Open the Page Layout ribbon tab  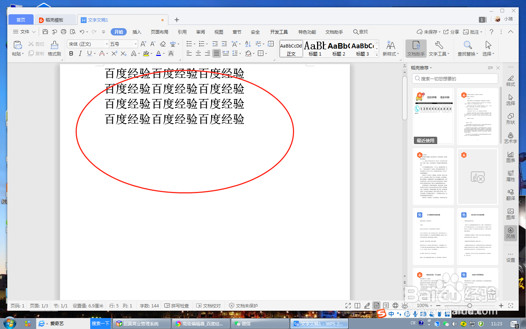pyautogui.click(x=160, y=32)
